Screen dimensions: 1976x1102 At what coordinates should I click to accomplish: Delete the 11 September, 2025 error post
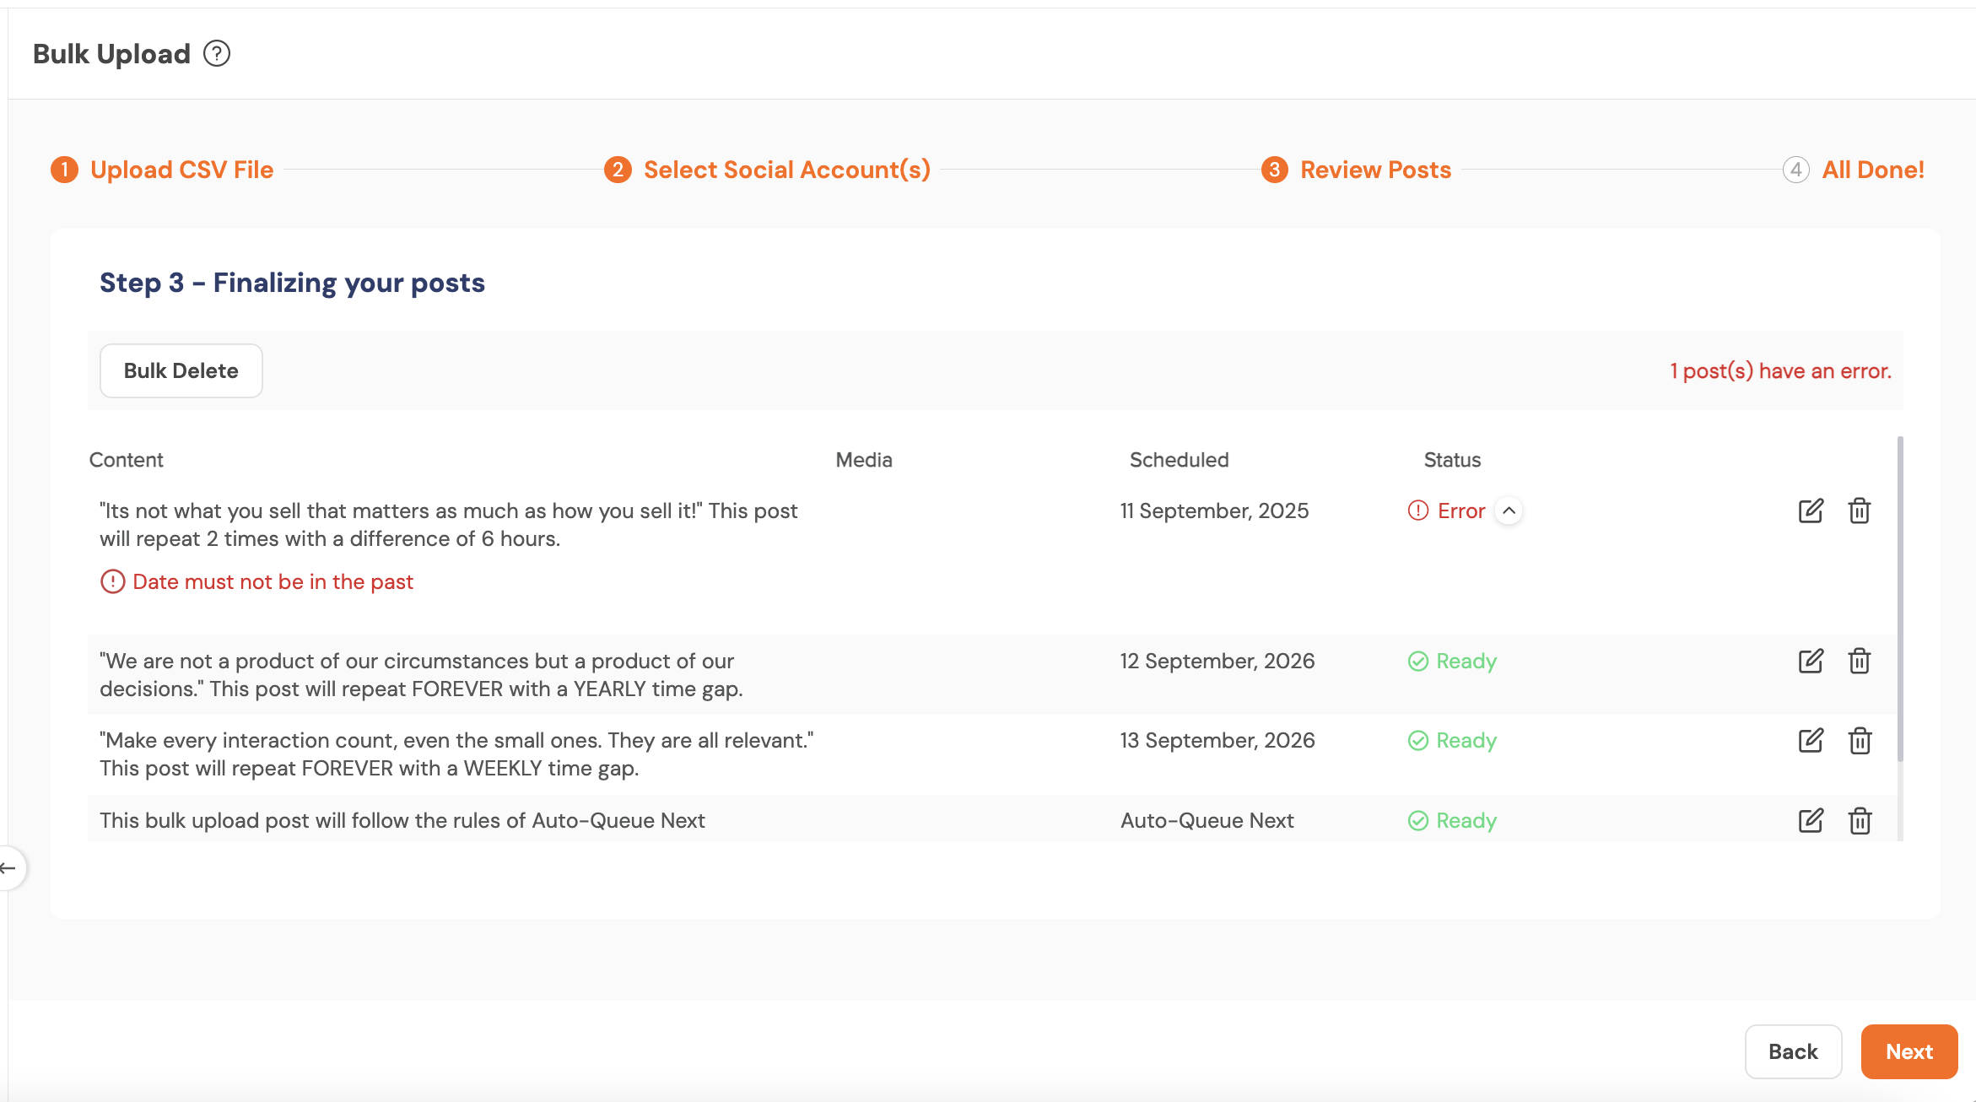click(x=1860, y=510)
